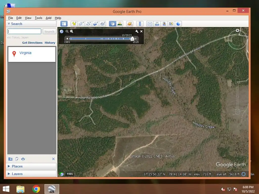Viewport: 259px width, 194px height.
Task: Open network status tray icon
Action: click(229, 189)
